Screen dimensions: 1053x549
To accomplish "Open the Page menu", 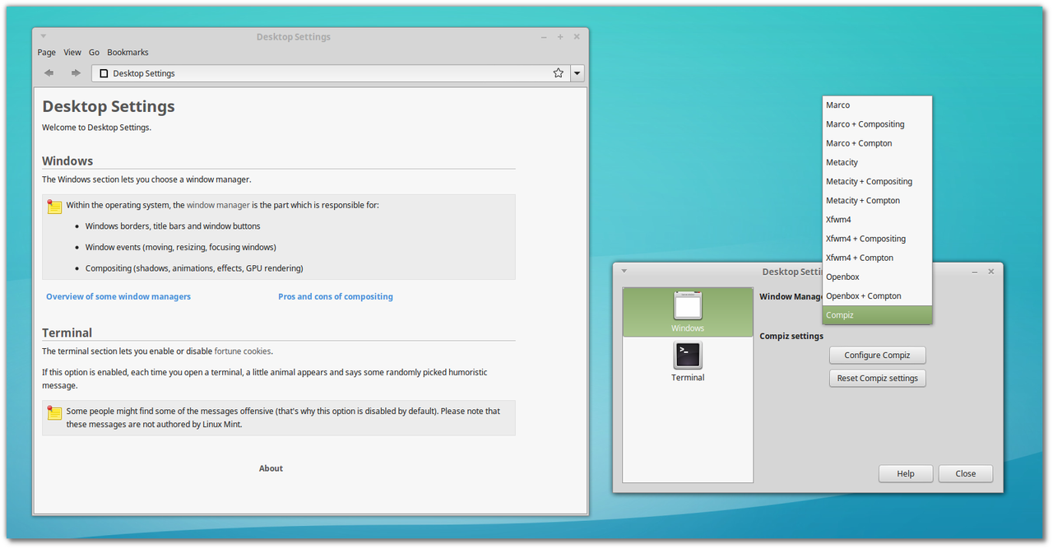I will (x=47, y=52).
